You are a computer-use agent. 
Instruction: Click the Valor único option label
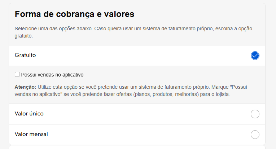pyautogui.click(x=29, y=114)
